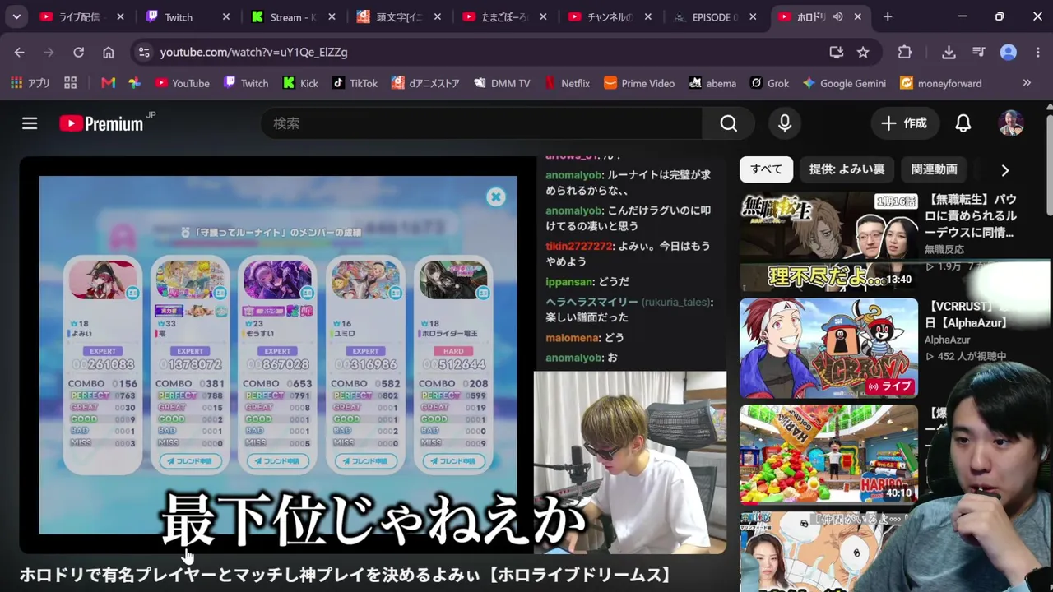Screen dimensions: 1053x592
Task: Show the hidden bookmarks overflow
Action: point(1027,83)
